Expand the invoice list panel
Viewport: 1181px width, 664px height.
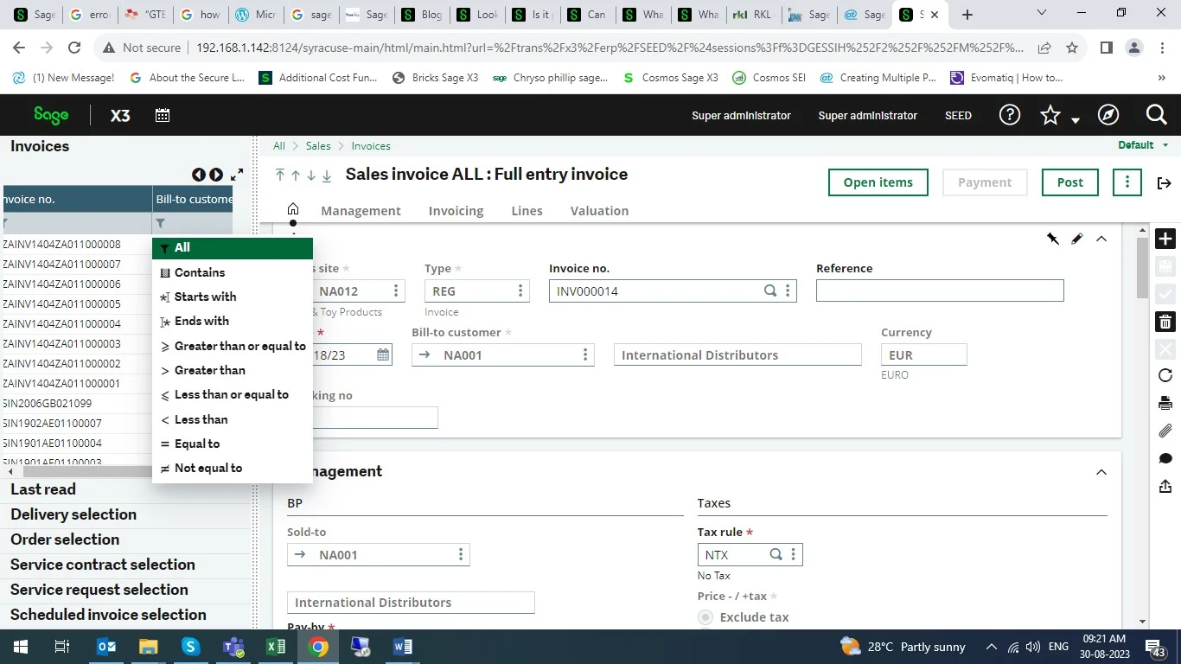click(x=237, y=175)
